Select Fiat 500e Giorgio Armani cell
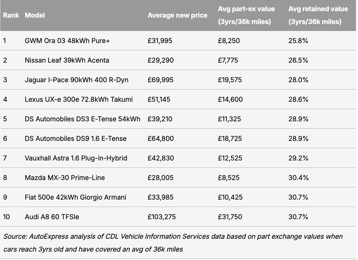This screenshot has height=260, width=358. click(75, 197)
